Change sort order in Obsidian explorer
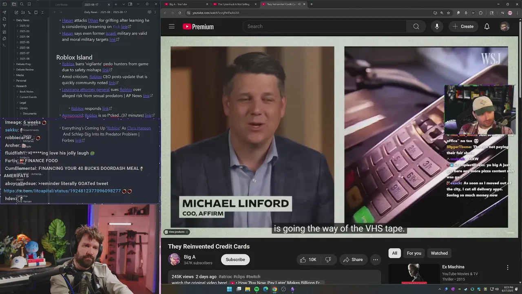This screenshot has width=522, height=294. click(x=29, y=12)
